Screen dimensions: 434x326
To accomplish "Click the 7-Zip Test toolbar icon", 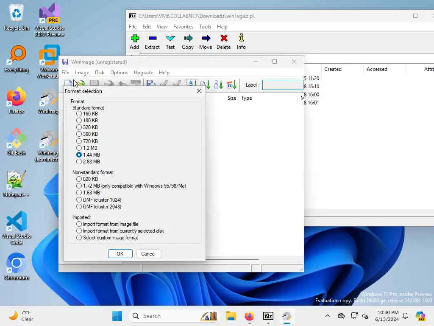I will pos(170,42).
